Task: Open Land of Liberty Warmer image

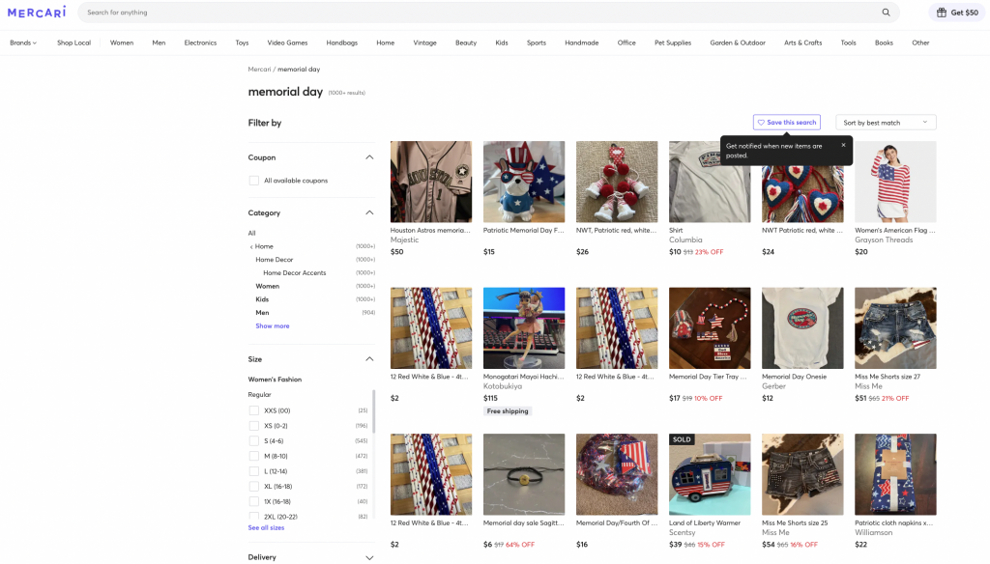Action: 710,474
